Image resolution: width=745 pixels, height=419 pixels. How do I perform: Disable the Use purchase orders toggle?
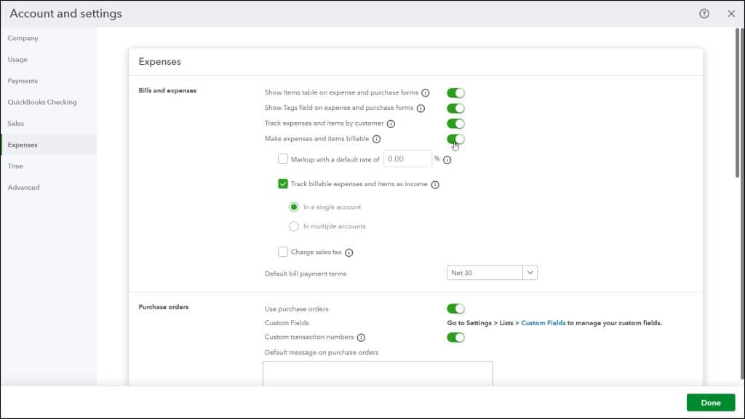(x=455, y=308)
